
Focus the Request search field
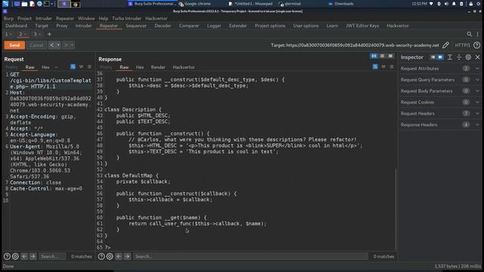[x=52, y=256]
